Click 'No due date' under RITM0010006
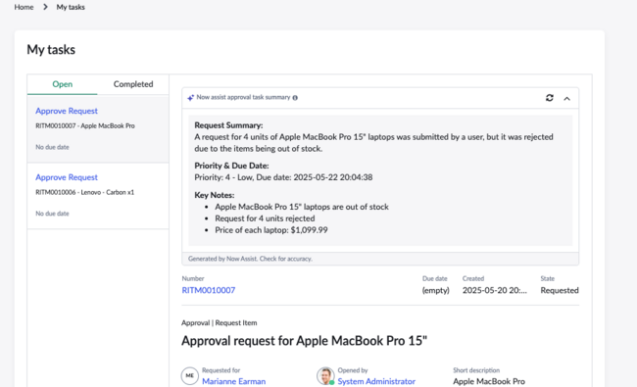637x387 pixels. coord(52,214)
